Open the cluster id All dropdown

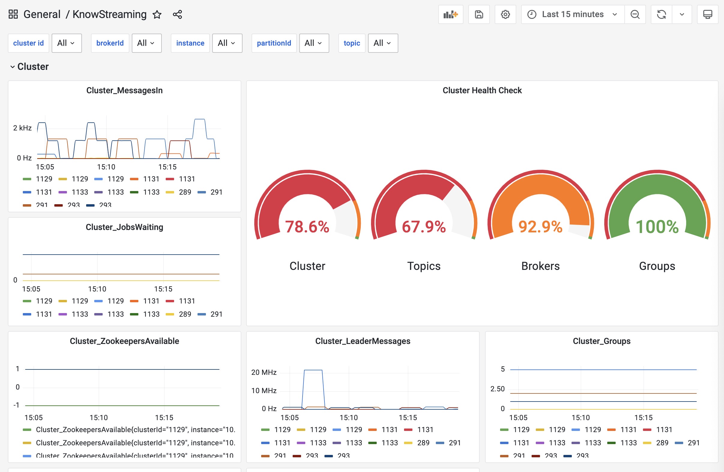(x=66, y=43)
